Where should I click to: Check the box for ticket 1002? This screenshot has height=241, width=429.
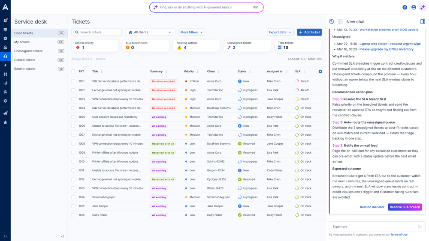click(73, 90)
